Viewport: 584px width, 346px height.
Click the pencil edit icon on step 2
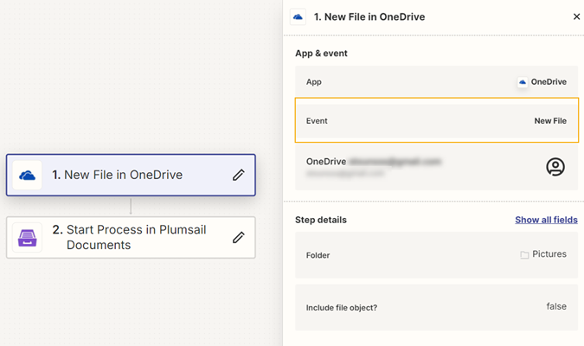pos(239,237)
